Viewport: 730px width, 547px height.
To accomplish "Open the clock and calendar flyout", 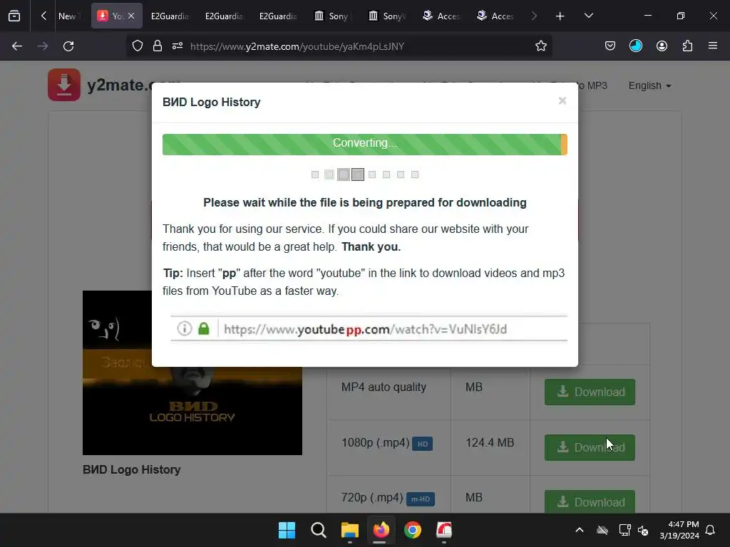I will point(679,530).
